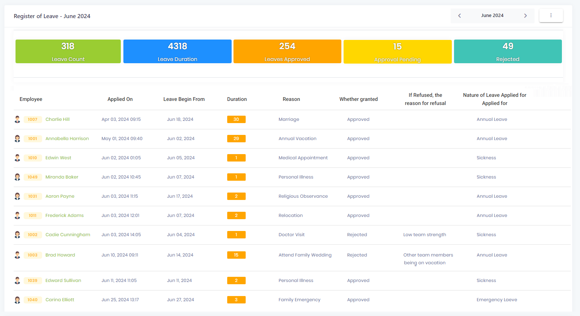Click employee ID badge 1039
Viewport: 580px width, 316px height.
pyautogui.click(x=33, y=281)
